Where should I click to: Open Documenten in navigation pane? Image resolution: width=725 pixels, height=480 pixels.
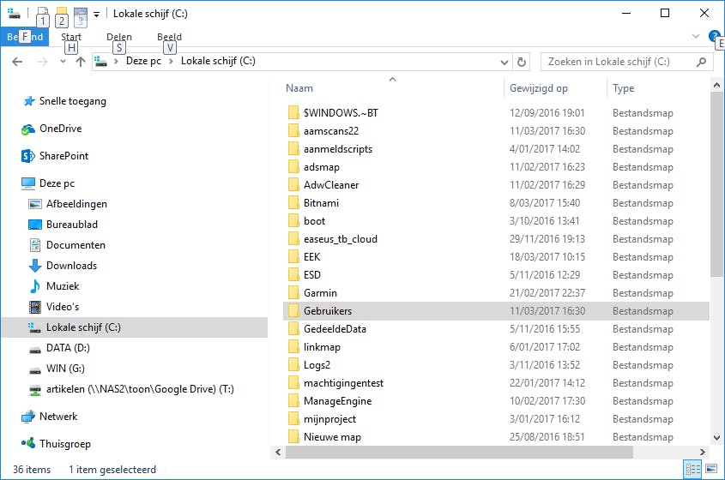[76, 245]
